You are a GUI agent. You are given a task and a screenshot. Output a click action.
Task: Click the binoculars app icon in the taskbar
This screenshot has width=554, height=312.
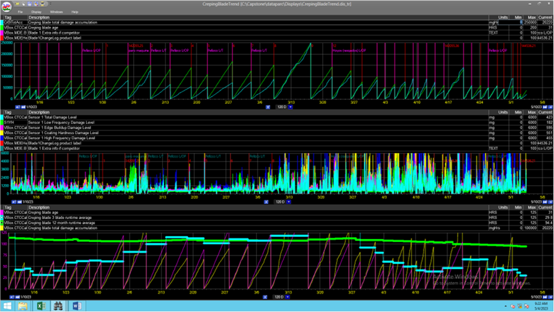[x=59, y=306]
